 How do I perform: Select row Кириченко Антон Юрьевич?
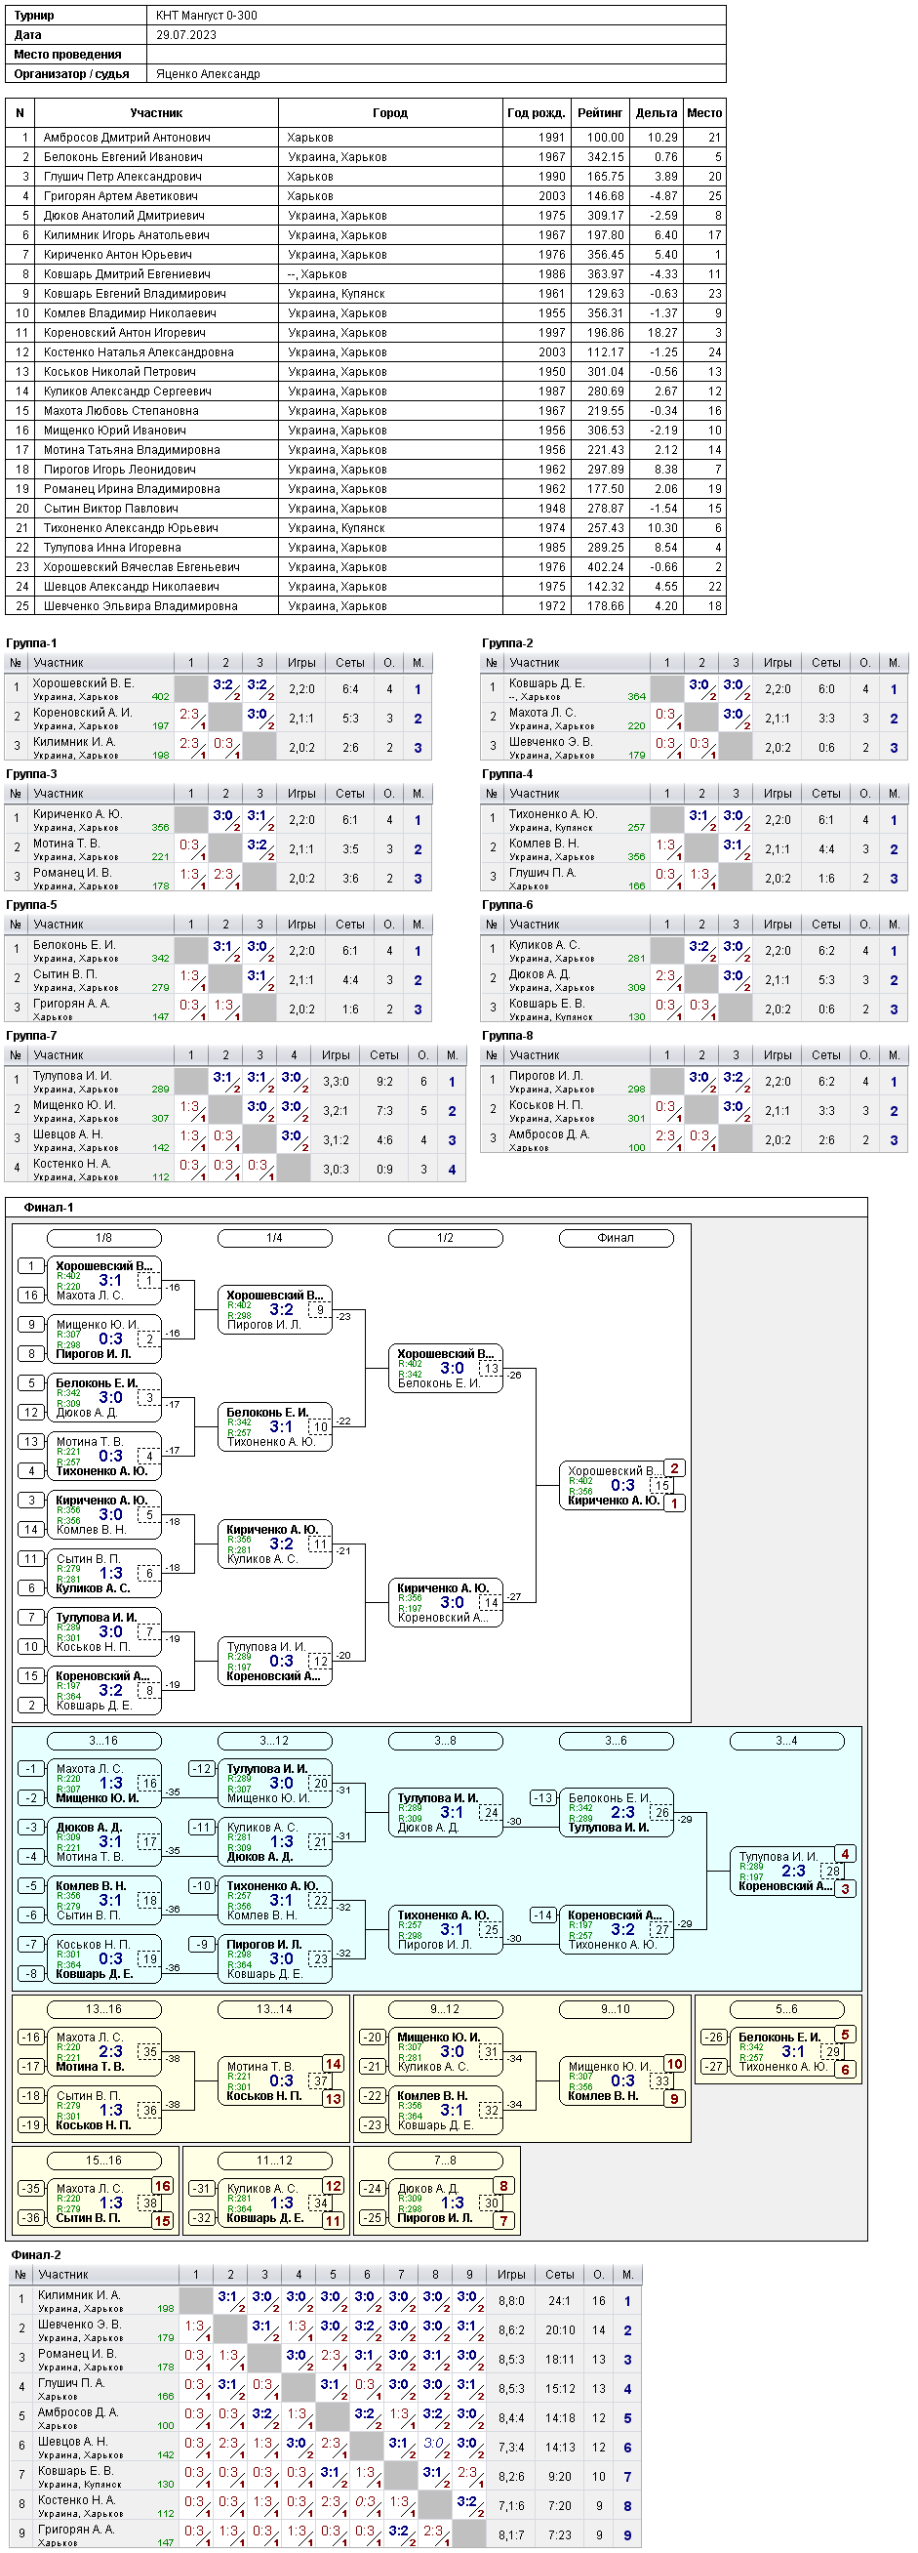366,255
